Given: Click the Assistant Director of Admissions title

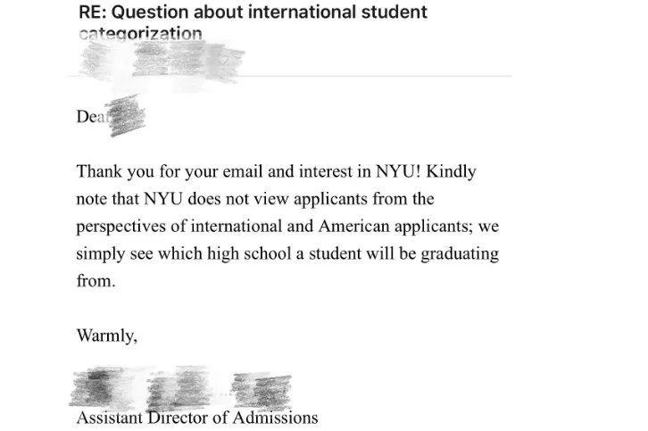Looking at the screenshot, I should tap(196, 418).
